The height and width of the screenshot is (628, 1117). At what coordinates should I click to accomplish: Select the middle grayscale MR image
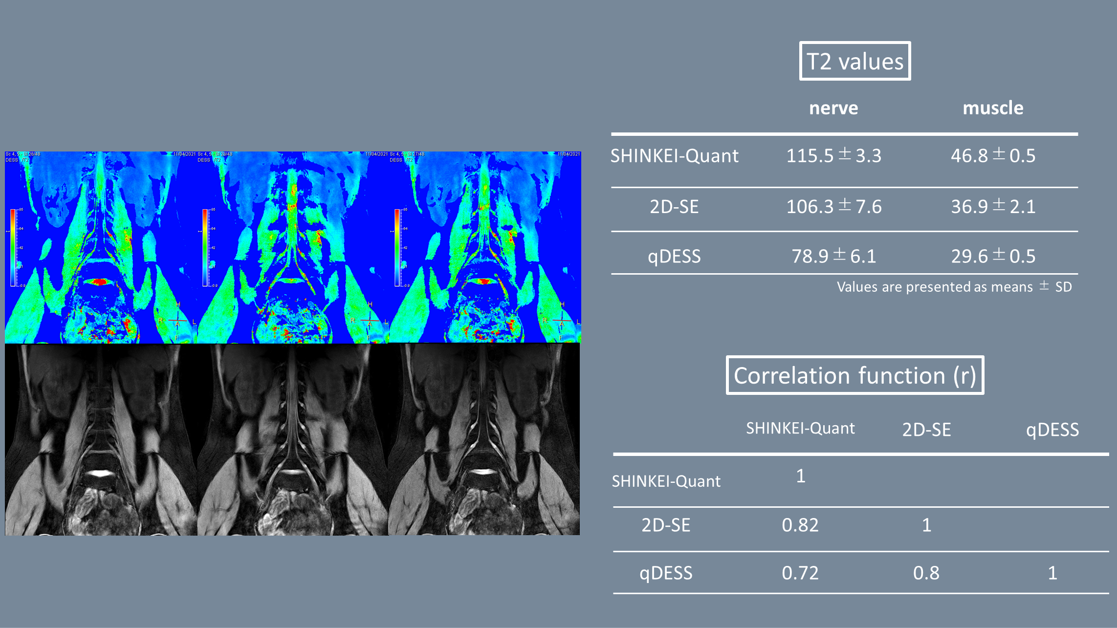(292, 440)
